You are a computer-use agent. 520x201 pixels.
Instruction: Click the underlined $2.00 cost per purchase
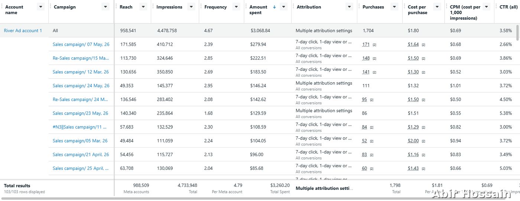[413, 141]
